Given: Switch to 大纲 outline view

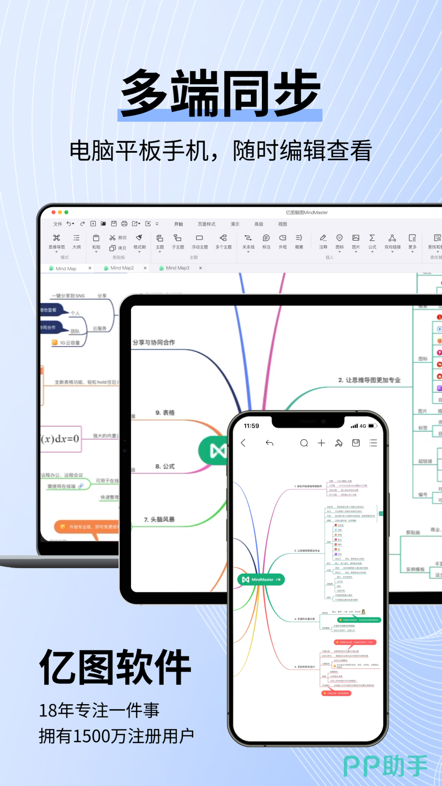Looking at the screenshot, I should [x=77, y=239].
